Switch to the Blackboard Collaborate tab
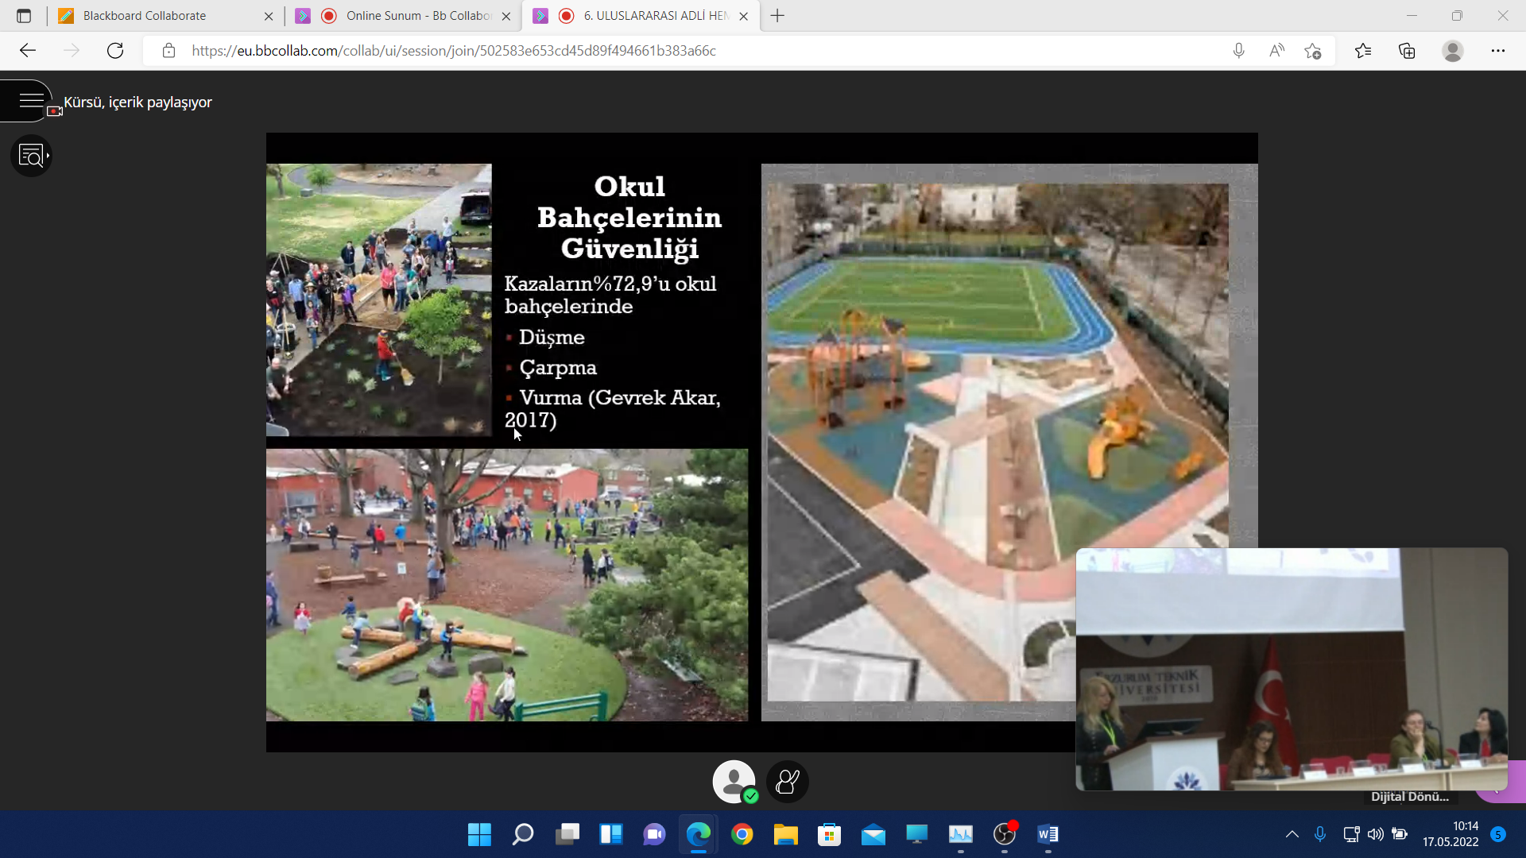 point(145,16)
